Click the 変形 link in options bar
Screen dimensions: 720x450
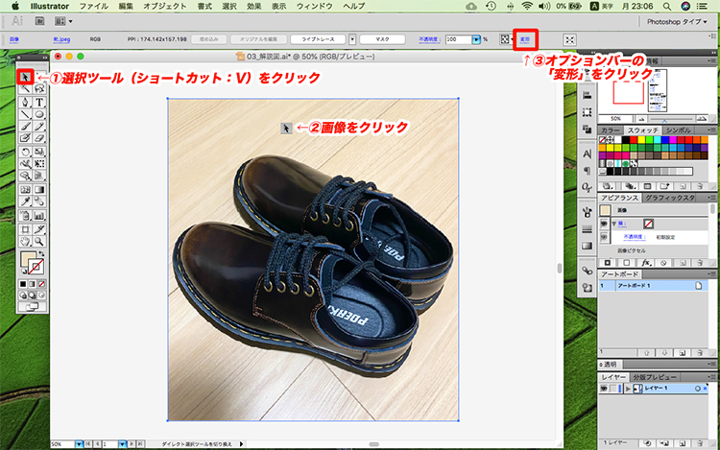(x=525, y=40)
